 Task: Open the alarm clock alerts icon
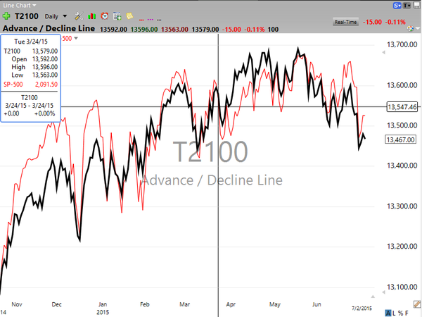104,16
